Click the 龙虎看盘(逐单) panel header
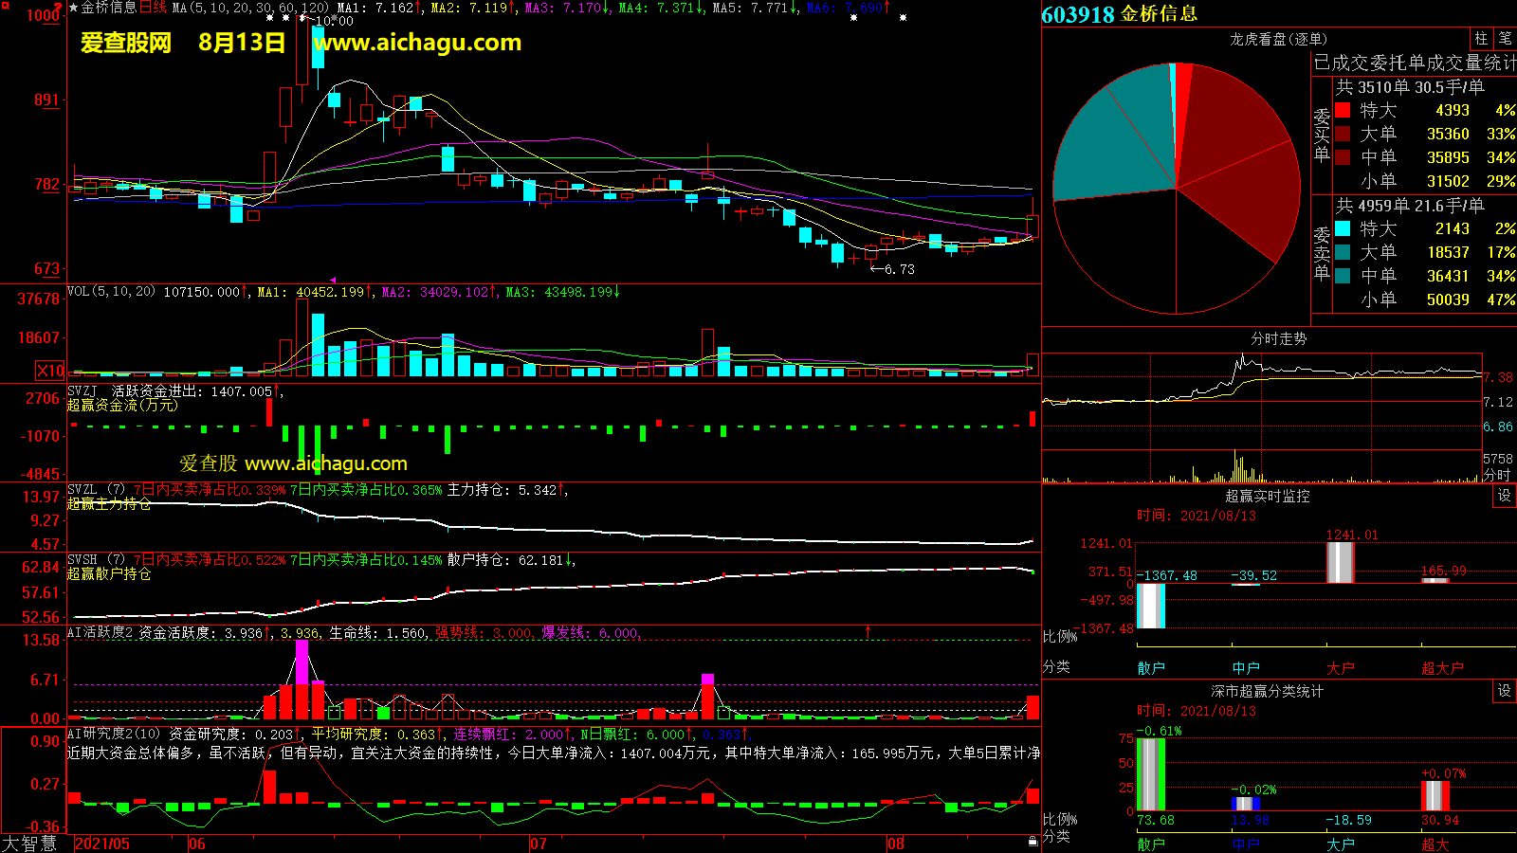Screen dimensions: 1517x853 [1278, 39]
